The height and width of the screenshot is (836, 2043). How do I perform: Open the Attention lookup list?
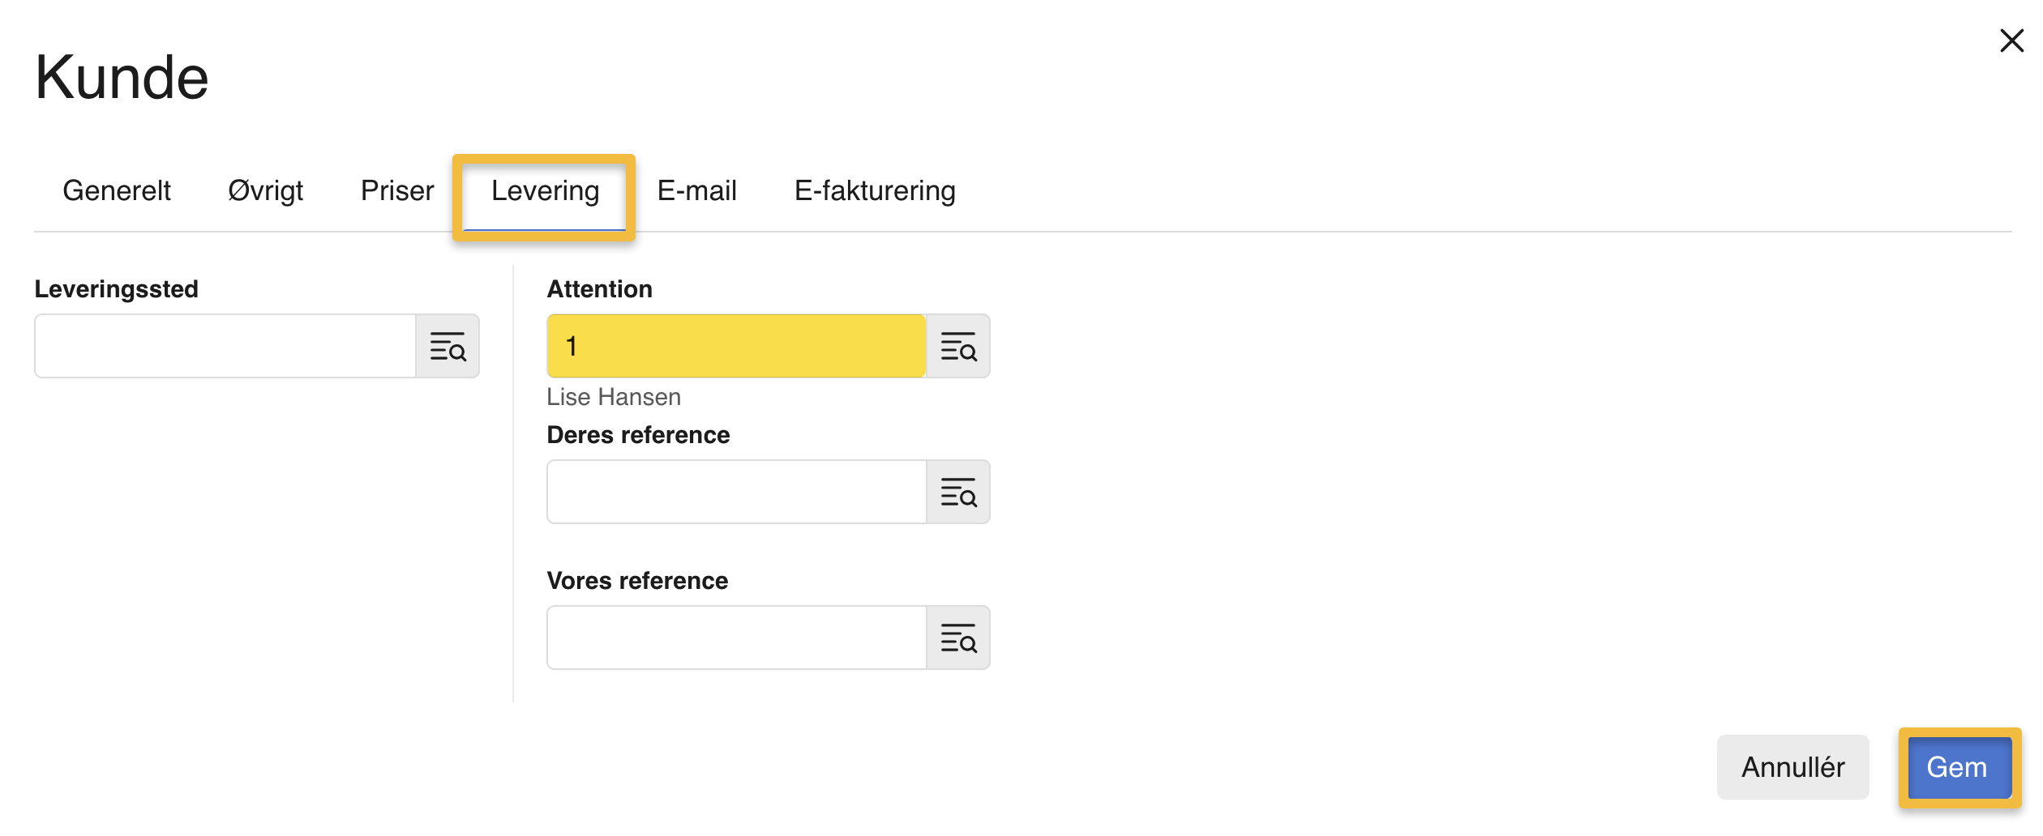point(961,346)
